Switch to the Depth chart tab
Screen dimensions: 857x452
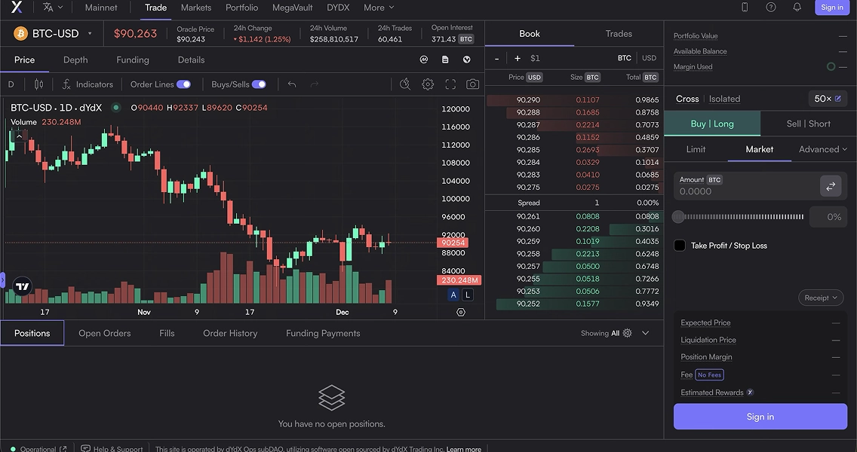click(x=75, y=60)
